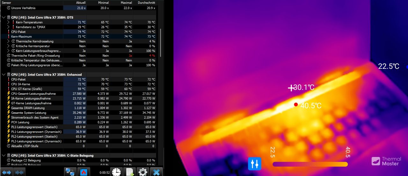Click the 22.5℃ label on thermal image
Image resolution: width=408 pixels, height=176 pixels.
click(x=389, y=66)
